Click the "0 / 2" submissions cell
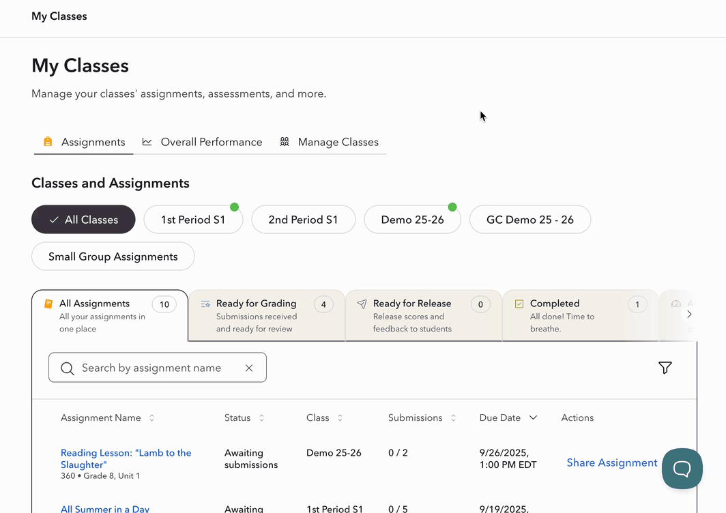 tap(398, 453)
